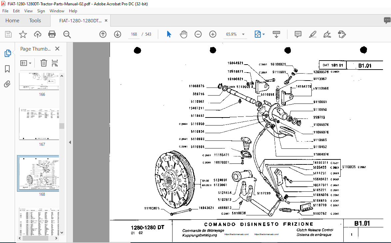The image size is (391, 243).
Task: Select the arrow Selection tool
Action: [169, 34]
